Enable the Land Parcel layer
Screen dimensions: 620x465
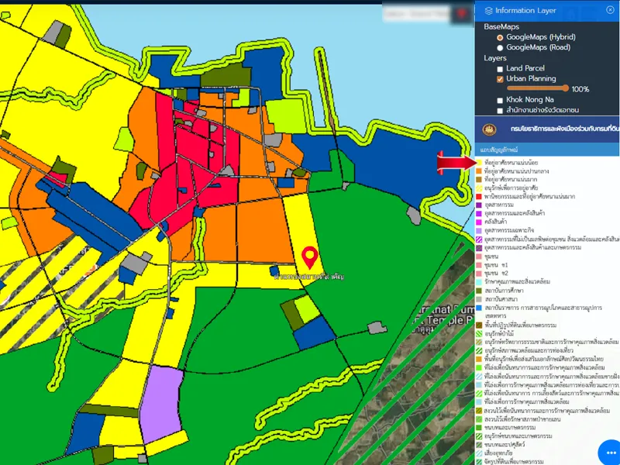tap(500, 68)
